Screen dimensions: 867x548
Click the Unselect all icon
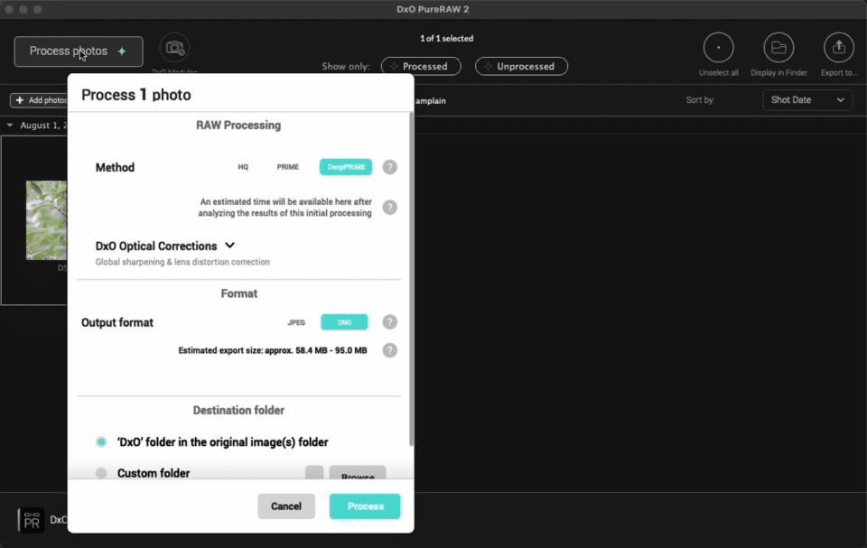tap(718, 48)
